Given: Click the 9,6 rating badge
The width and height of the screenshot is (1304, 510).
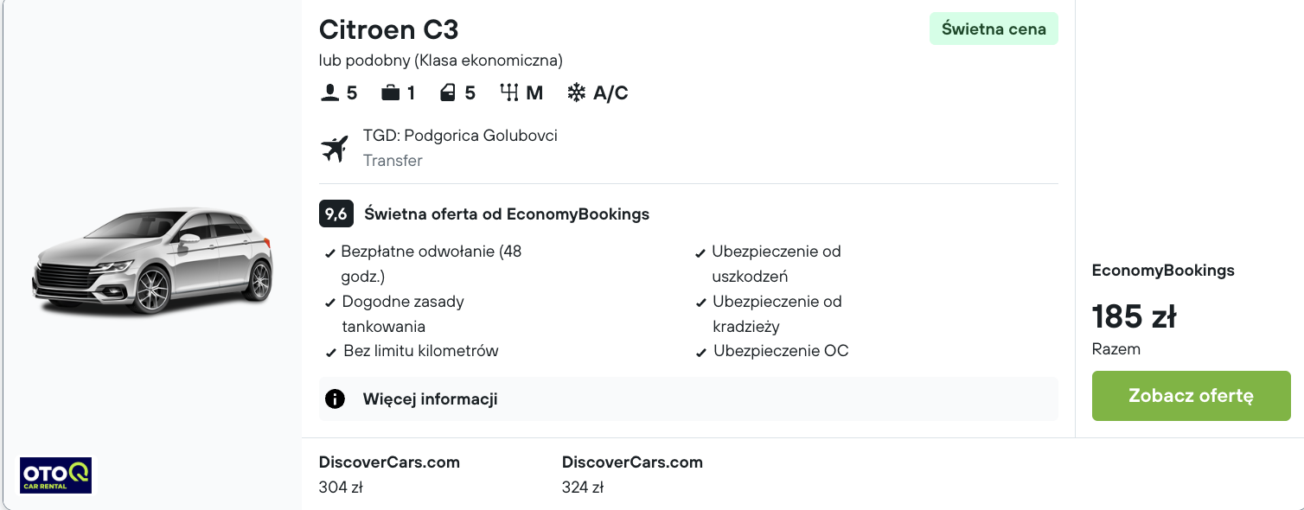Looking at the screenshot, I should point(336,214).
